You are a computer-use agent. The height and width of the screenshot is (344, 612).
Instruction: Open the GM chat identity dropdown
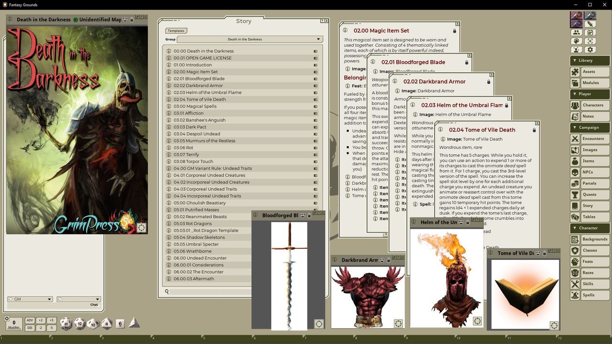(x=30, y=299)
